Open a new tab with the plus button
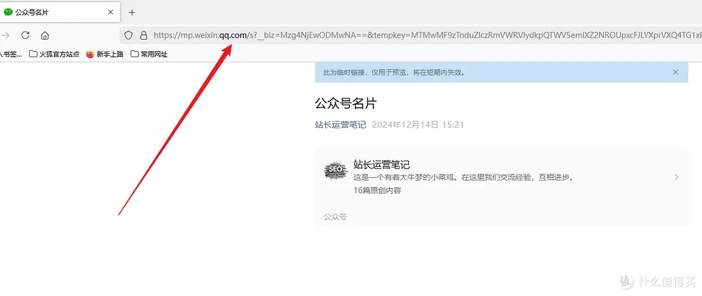The height and width of the screenshot is (296, 702). pyautogui.click(x=131, y=12)
